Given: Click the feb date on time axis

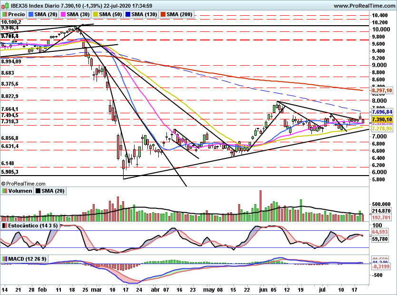Looking at the screenshot, I should (42, 290).
